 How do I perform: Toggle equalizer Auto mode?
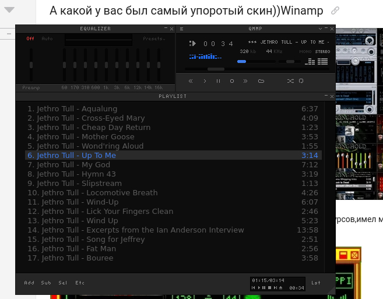[47, 38]
